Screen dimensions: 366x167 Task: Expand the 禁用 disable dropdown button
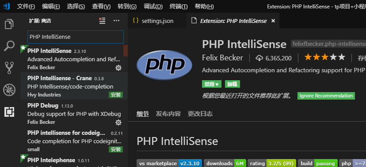(211, 84)
